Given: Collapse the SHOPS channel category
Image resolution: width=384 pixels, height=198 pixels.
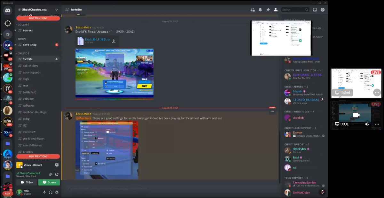Looking at the screenshot, I should [x=22, y=39].
